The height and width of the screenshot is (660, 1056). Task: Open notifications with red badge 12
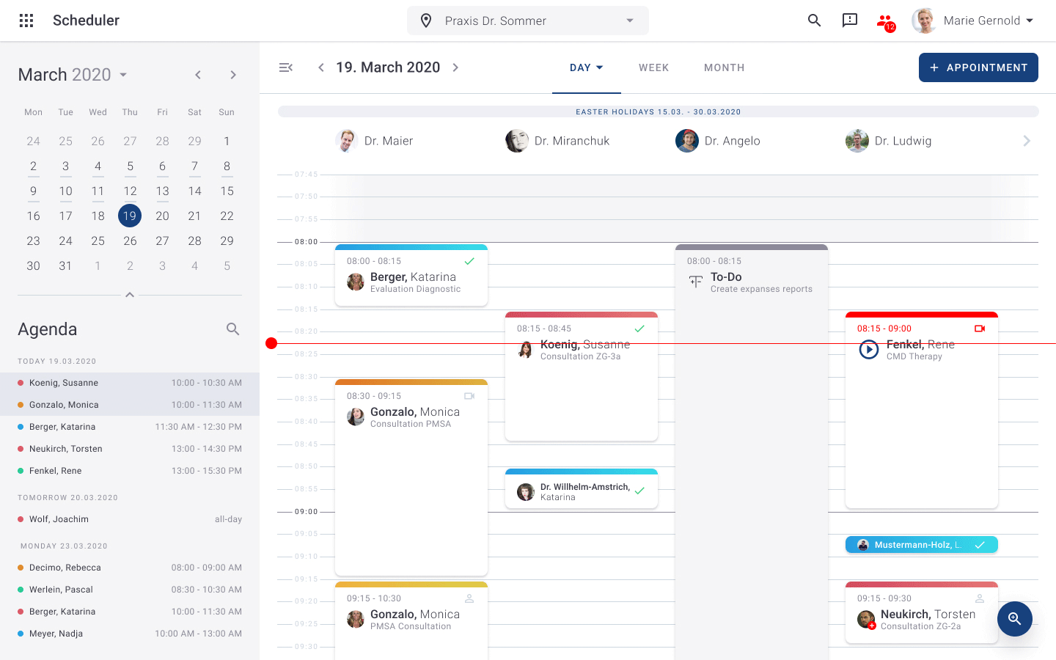[x=885, y=21]
